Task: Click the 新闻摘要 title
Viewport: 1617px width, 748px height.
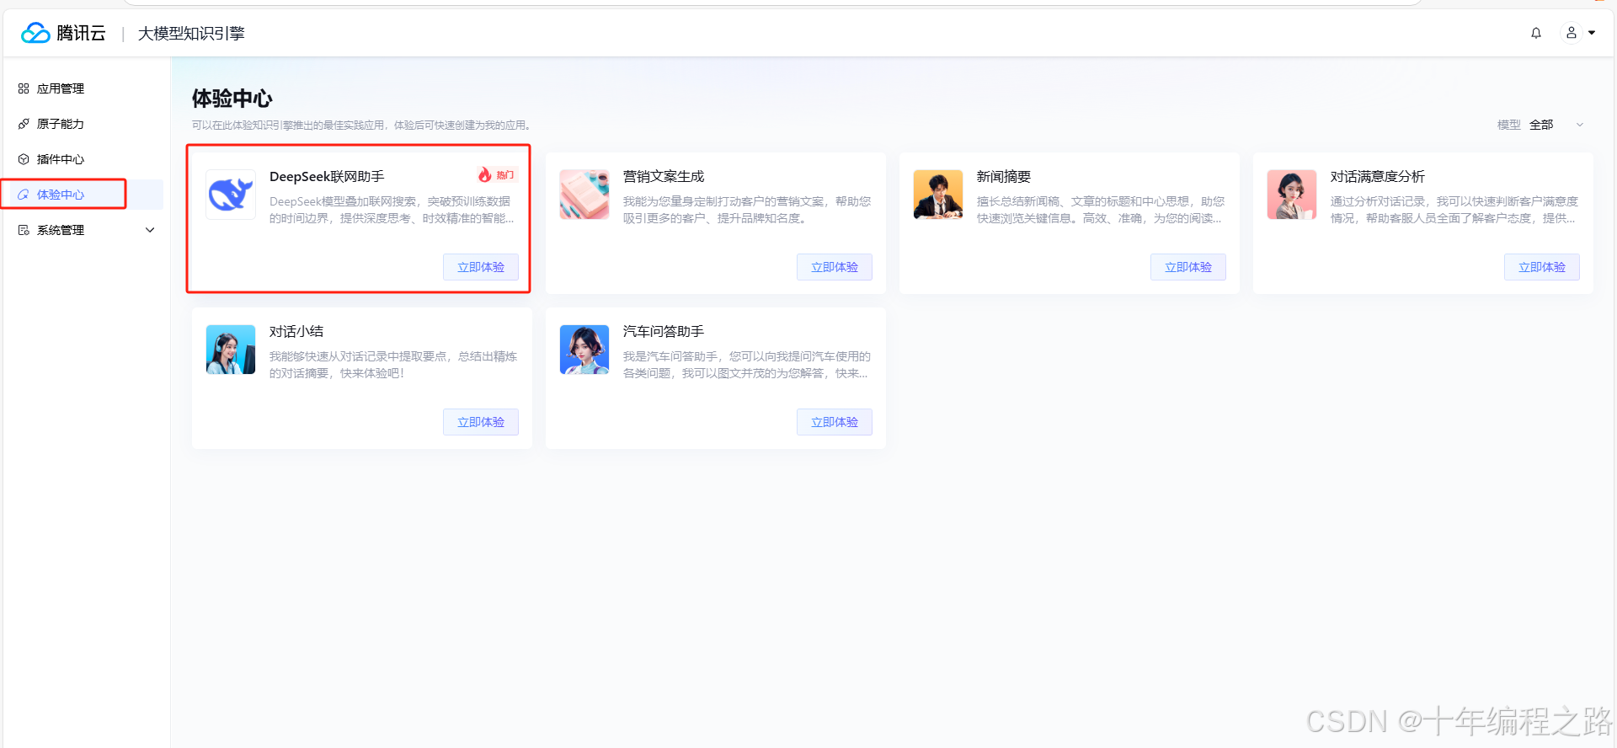Action: pos(1004,177)
